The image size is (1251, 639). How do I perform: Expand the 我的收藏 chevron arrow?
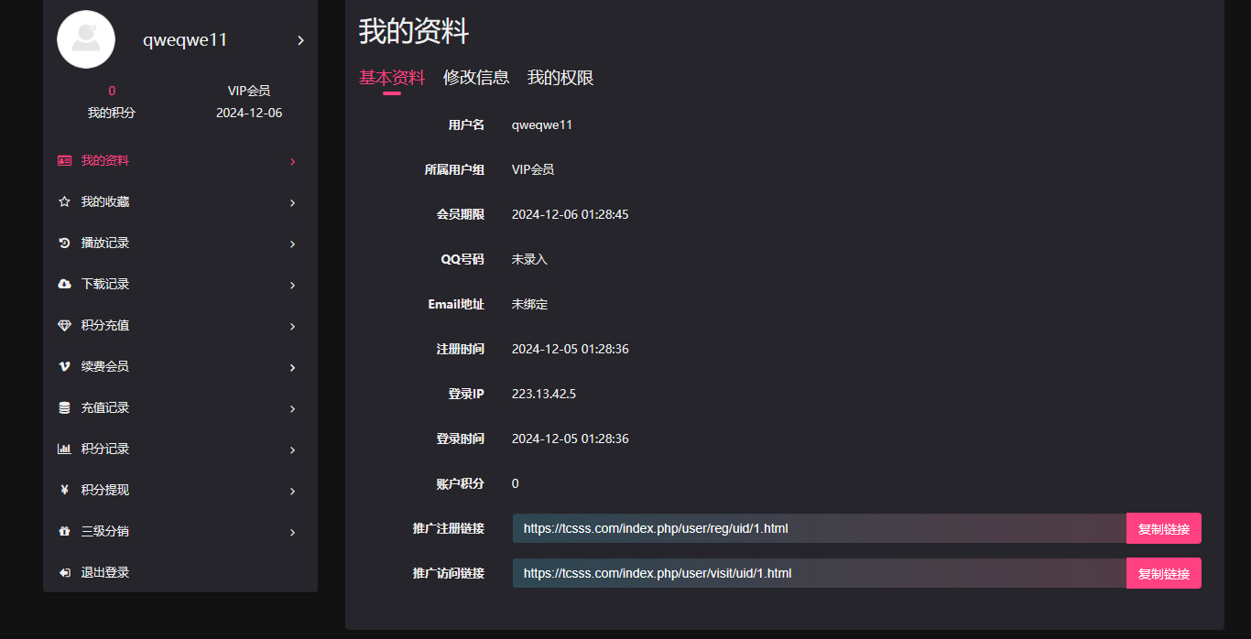(x=292, y=203)
